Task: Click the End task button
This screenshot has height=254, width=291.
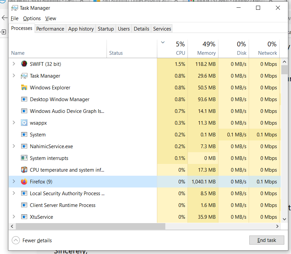Action: tap(267, 240)
